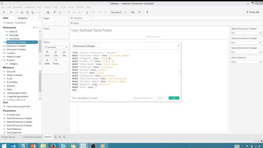Open PowerPoint from the taskbar

[x=33, y=146]
